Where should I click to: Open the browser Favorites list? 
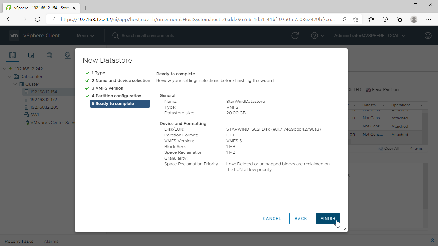pyautogui.click(x=371, y=19)
